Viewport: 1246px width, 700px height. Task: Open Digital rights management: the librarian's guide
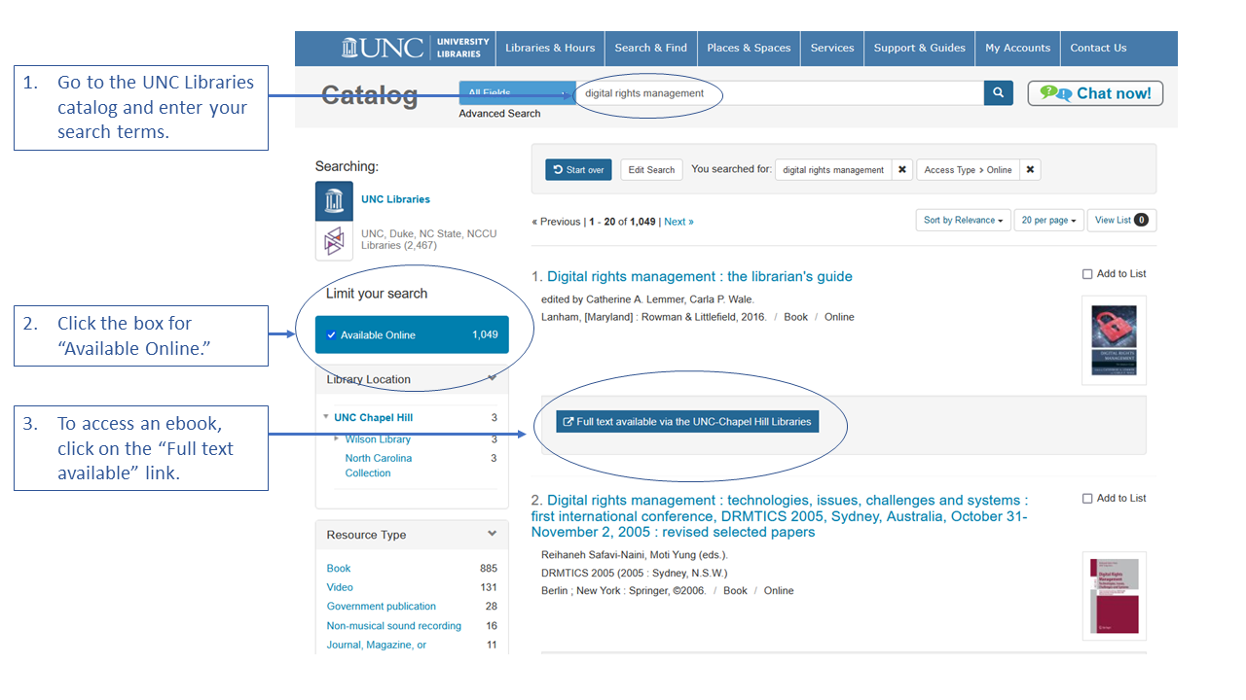pos(700,276)
